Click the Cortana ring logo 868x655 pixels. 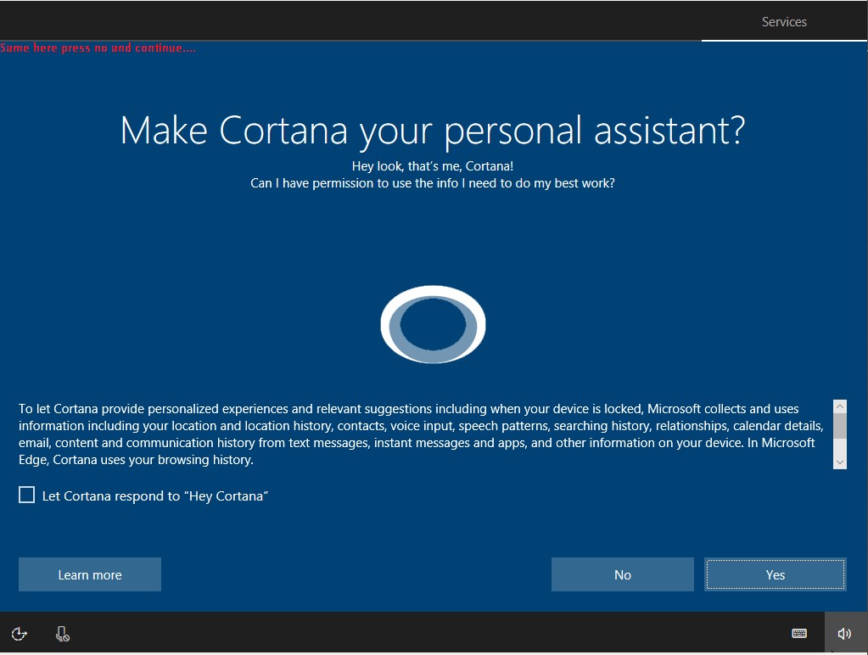pyautogui.click(x=433, y=324)
